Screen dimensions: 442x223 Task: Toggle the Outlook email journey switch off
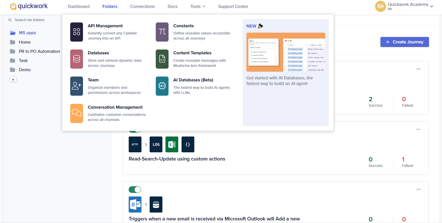click(x=135, y=190)
